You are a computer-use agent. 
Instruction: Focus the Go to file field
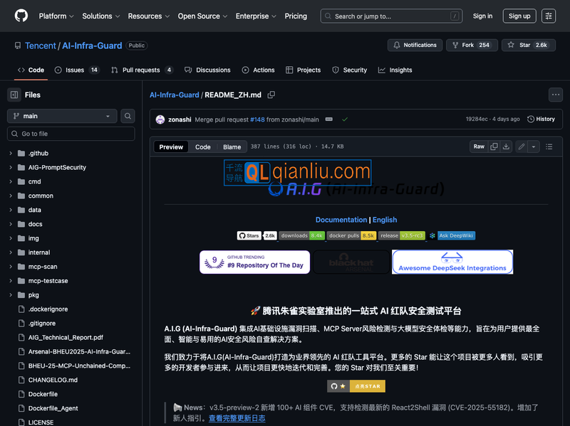point(71,134)
